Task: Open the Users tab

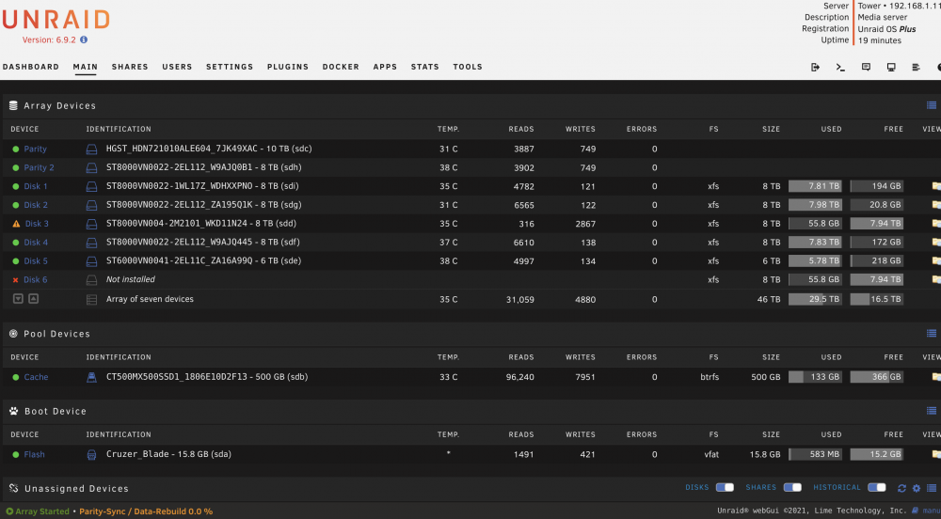Action: click(177, 67)
